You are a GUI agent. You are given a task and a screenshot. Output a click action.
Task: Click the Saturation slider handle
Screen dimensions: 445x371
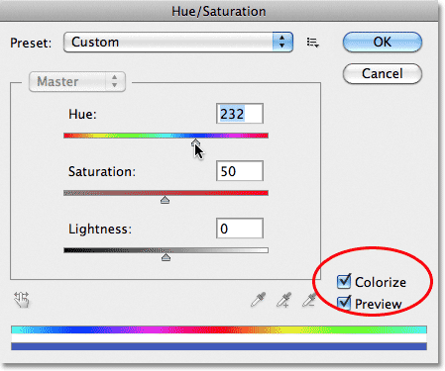[x=165, y=200]
